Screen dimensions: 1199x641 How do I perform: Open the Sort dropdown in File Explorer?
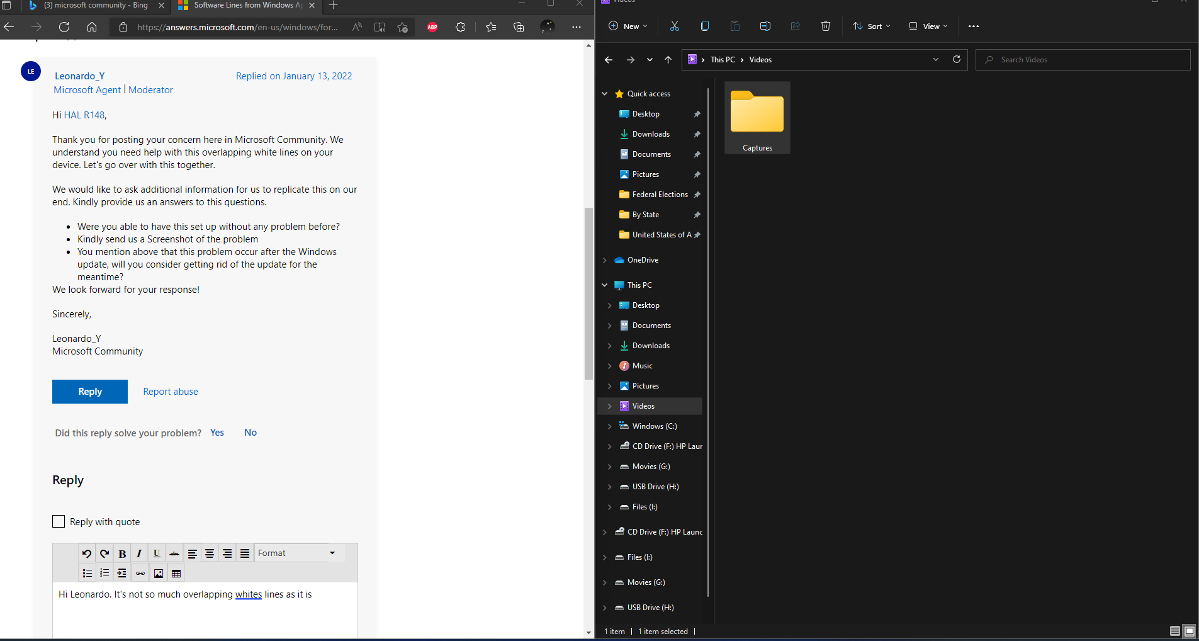[x=872, y=26]
